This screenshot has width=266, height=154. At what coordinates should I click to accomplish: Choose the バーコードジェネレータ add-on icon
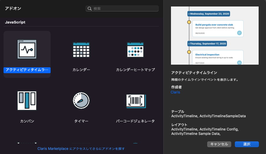(135, 101)
